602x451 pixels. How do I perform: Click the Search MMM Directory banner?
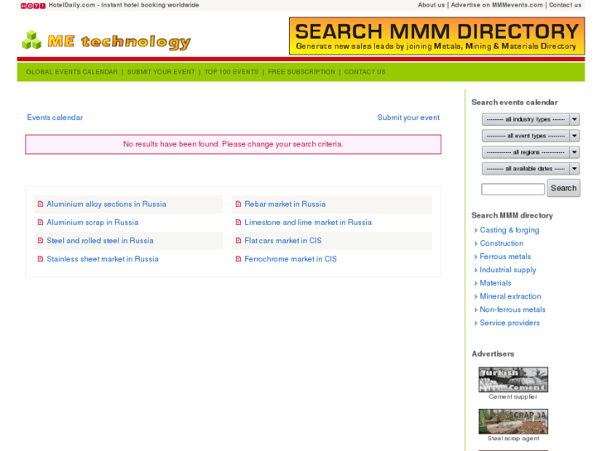click(x=437, y=36)
